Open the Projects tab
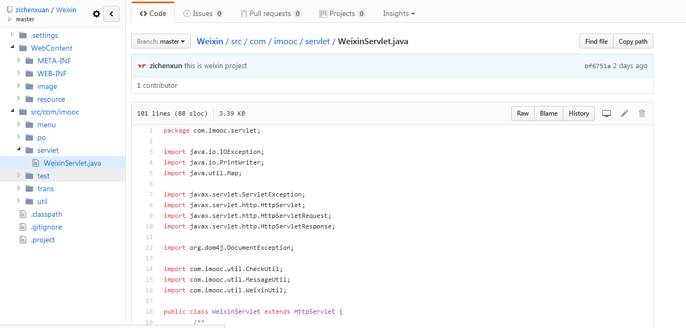The width and height of the screenshot is (686, 328). point(343,14)
